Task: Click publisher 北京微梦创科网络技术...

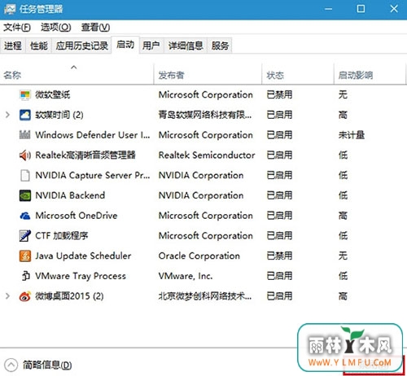Action: 205,296
